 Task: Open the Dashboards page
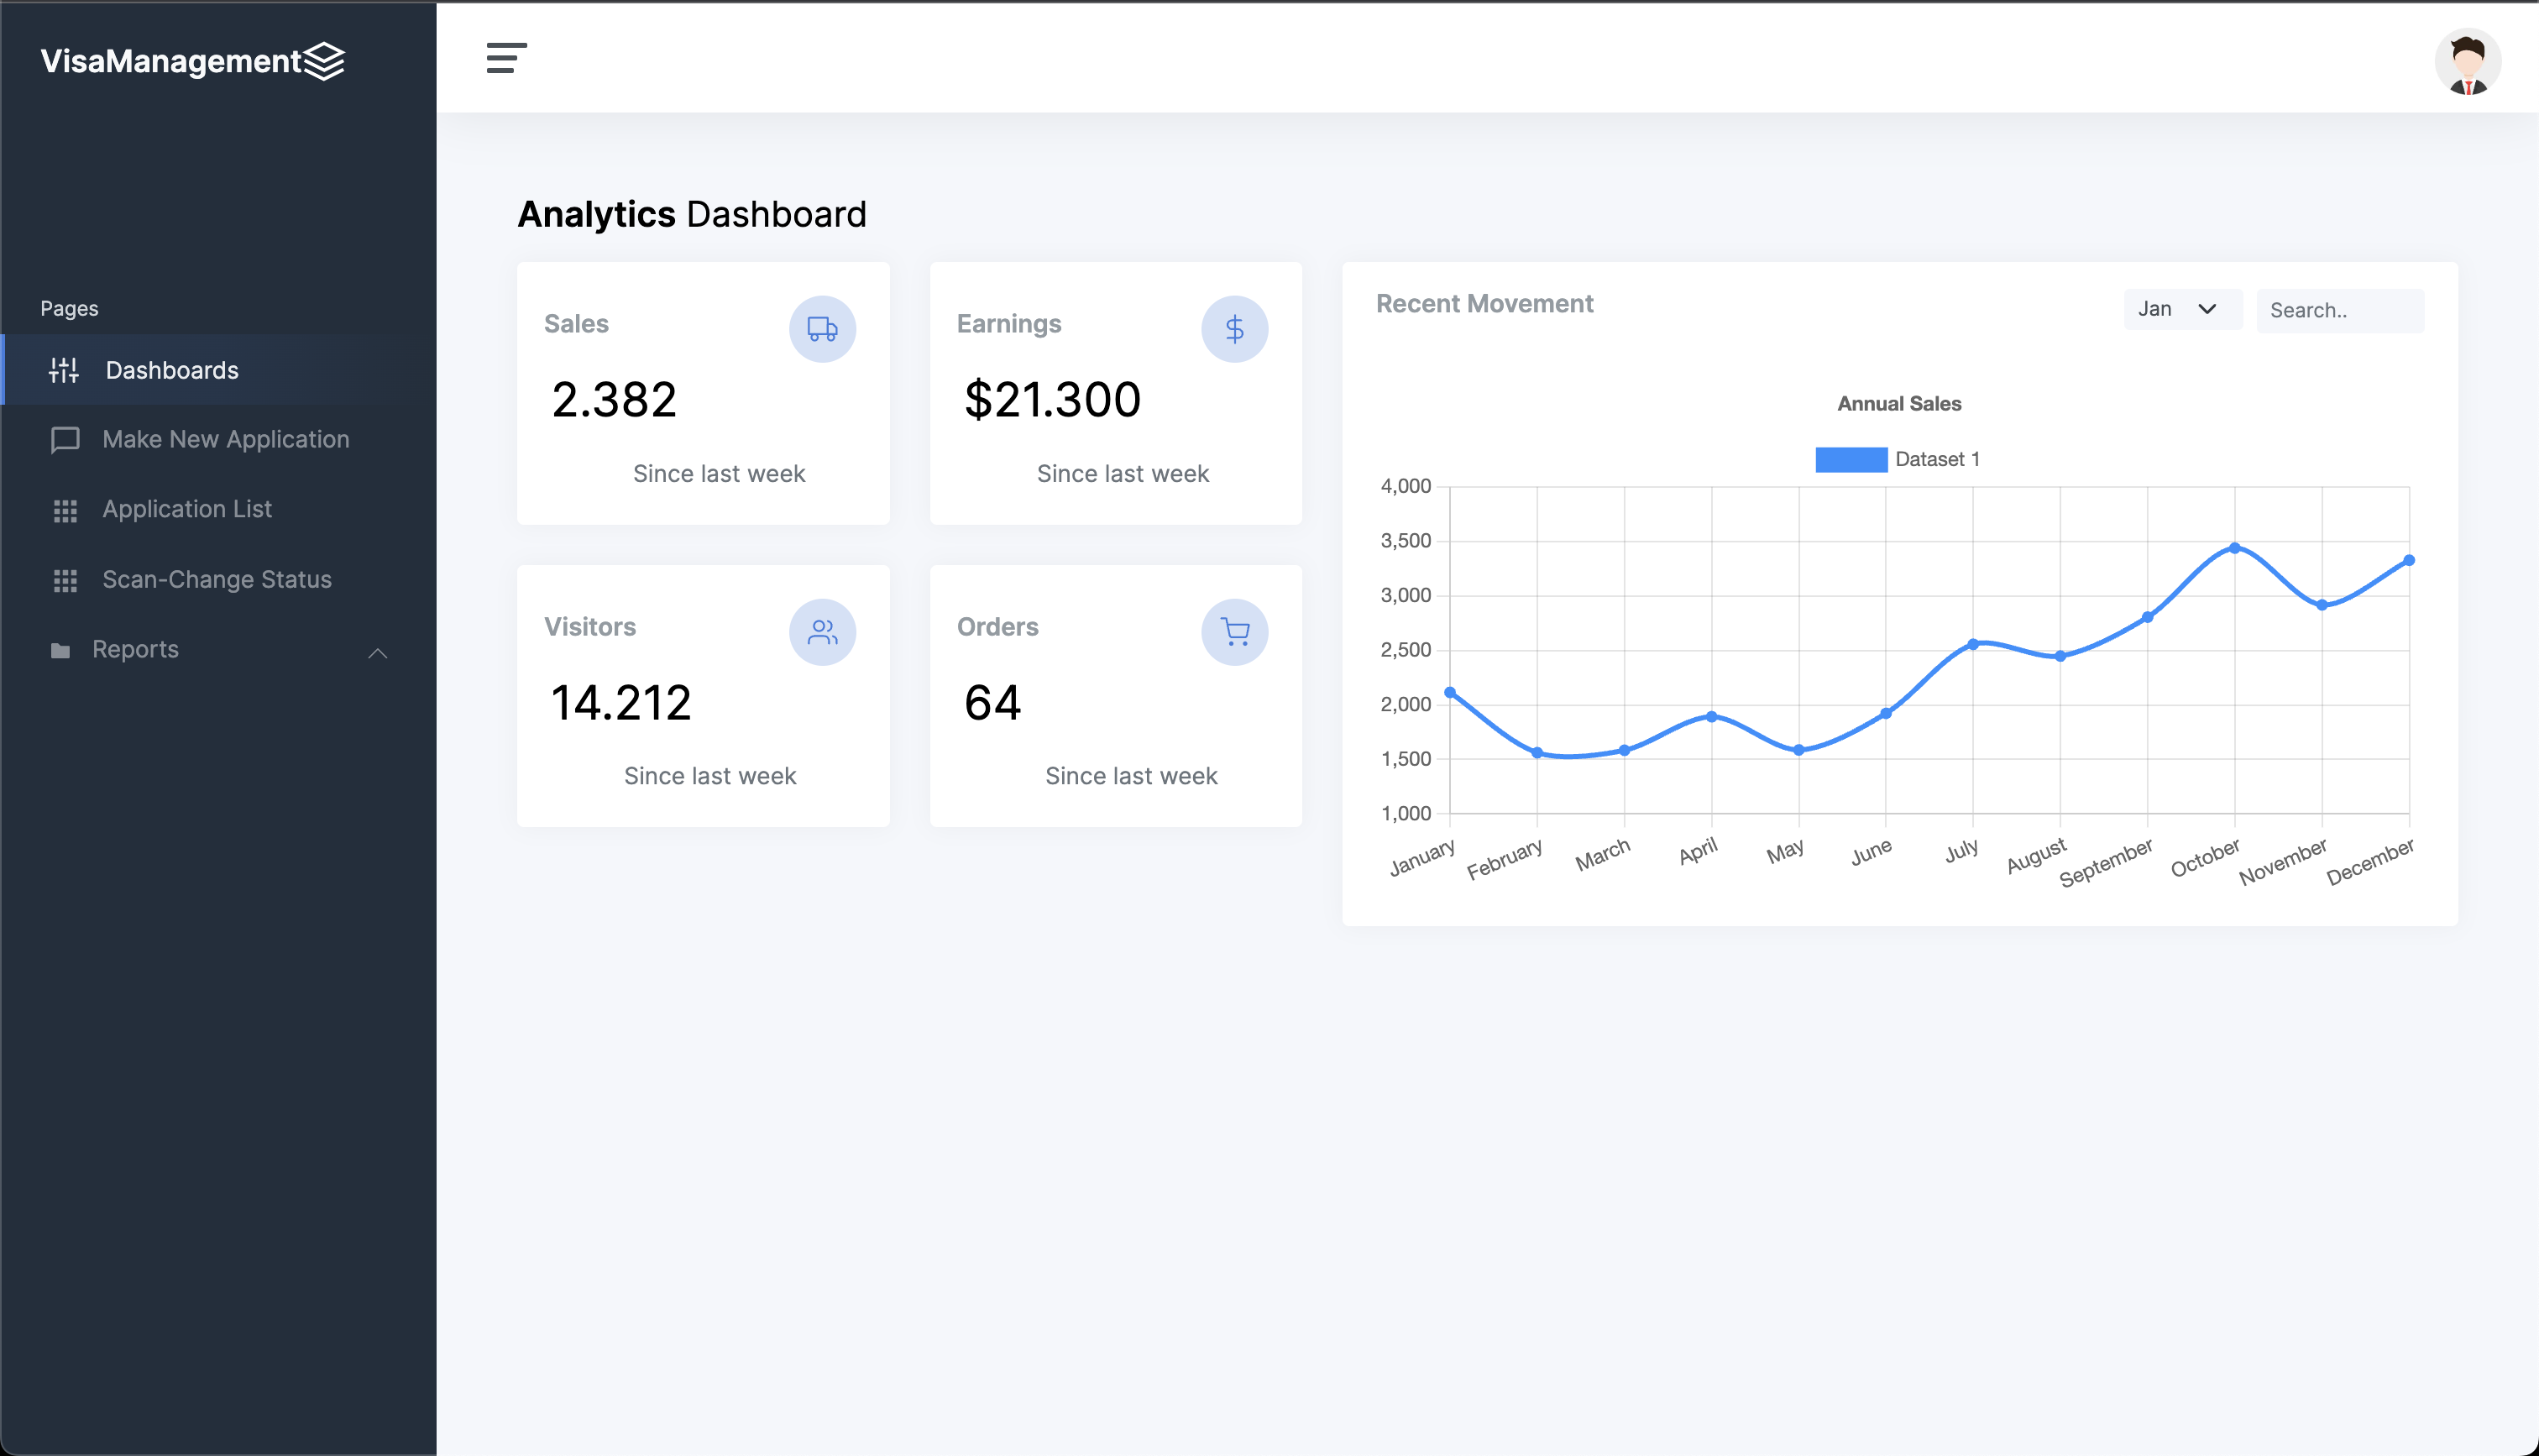click(x=219, y=370)
